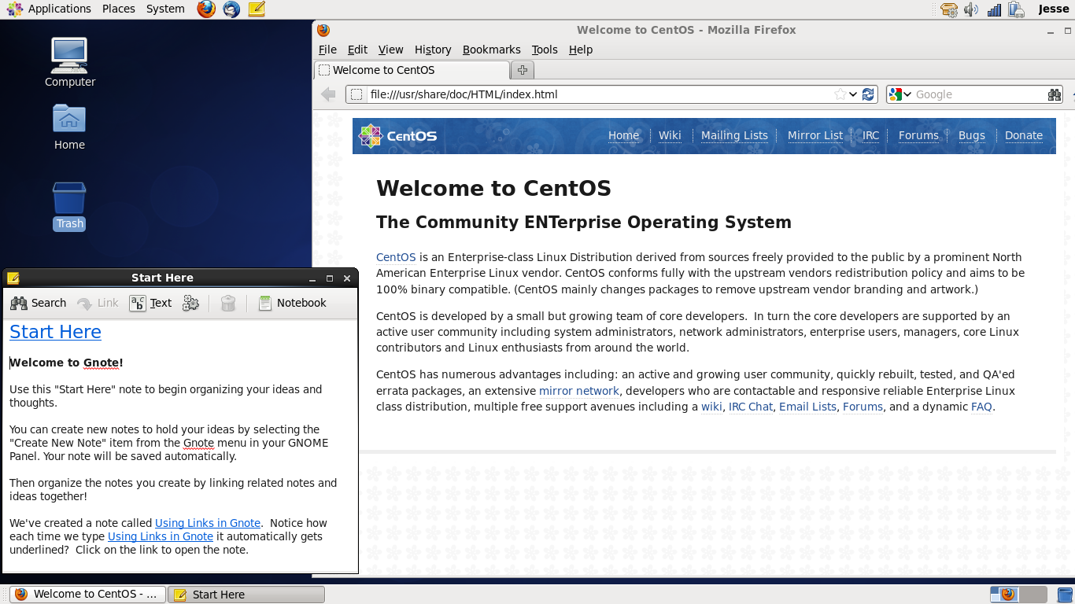Click the gears tools icon in Gnote toolbar
The image size is (1075, 604).
pyautogui.click(x=190, y=303)
